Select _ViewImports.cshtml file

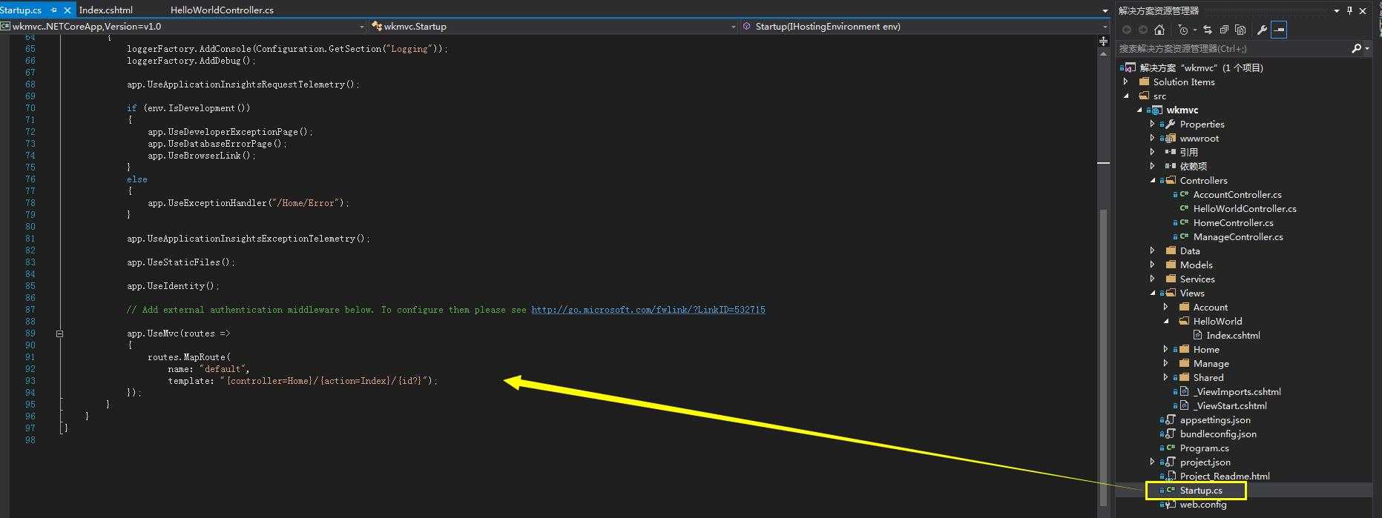coord(1237,391)
